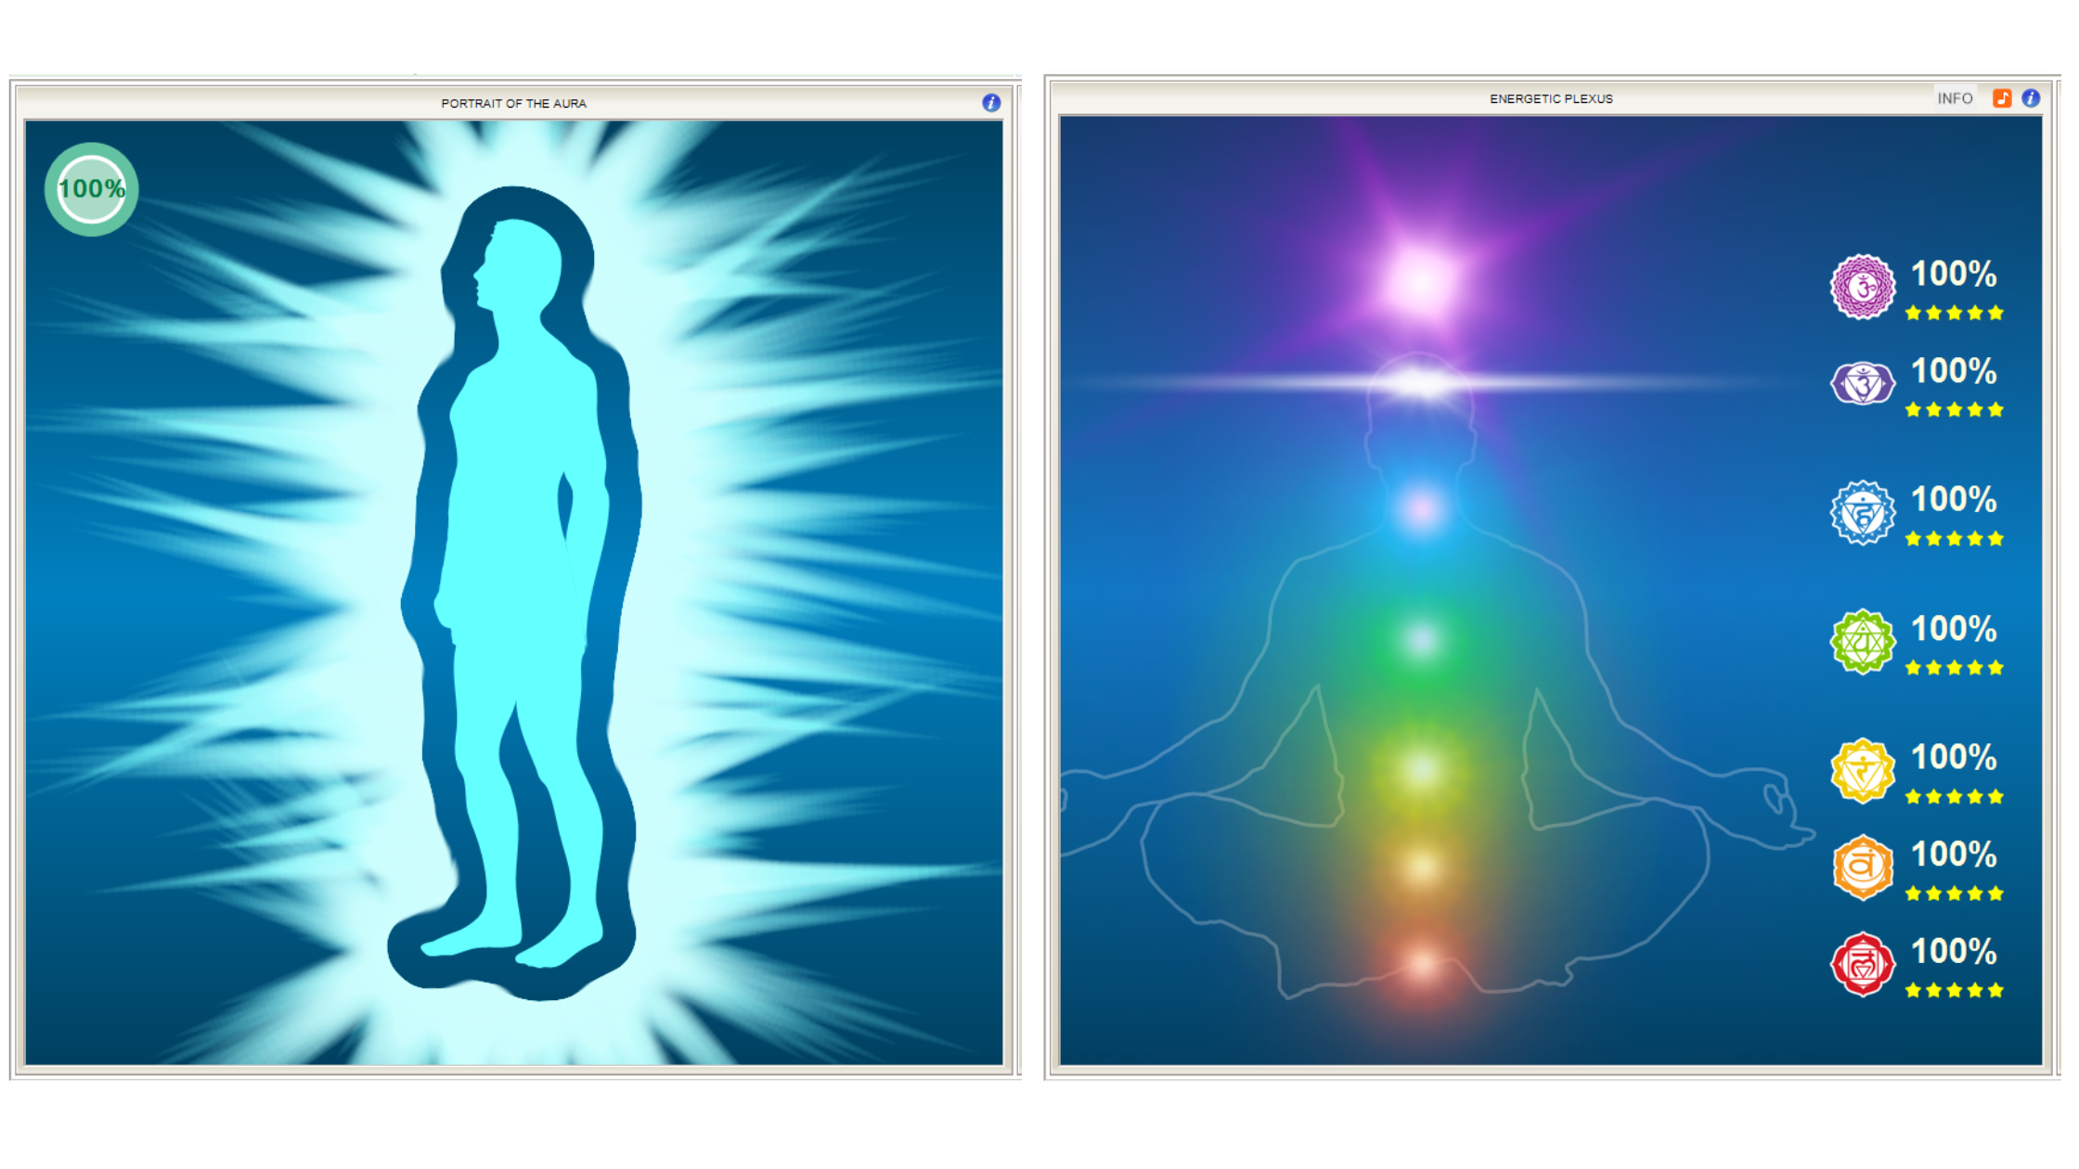The image size is (2079, 1169).
Task: Click the Energetic Plexus panel title
Action: click(1551, 98)
